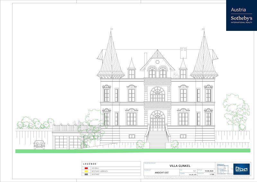Image resolution: width=257 pixels, height=182 pixels.
Task: Select the yellow BESTAND / ABBRUCH legend swatch
Action: 86,171
